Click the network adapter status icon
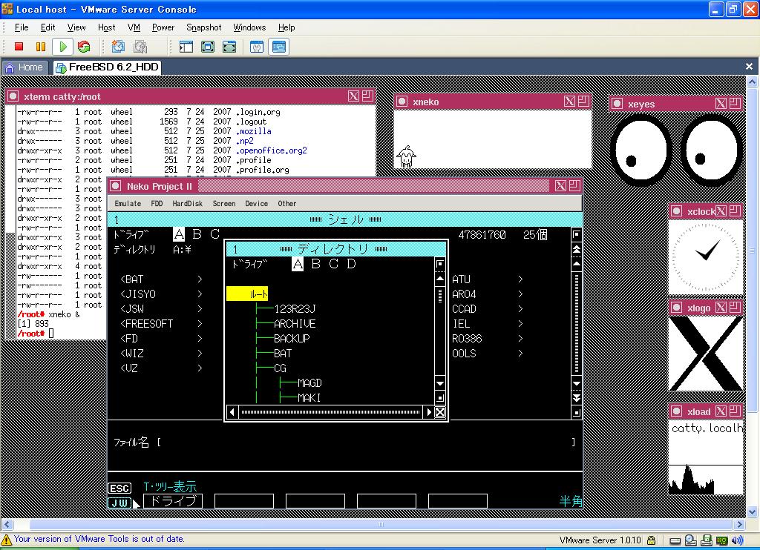Viewport: 760px width, 550px height. click(x=722, y=541)
